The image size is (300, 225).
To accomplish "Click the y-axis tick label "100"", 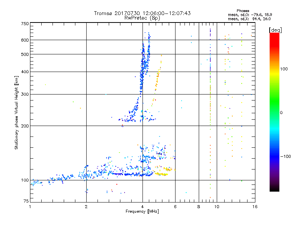I will click(x=25, y=180).
